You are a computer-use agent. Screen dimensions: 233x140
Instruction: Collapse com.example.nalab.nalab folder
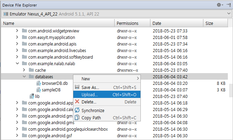[x=17, y=63]
